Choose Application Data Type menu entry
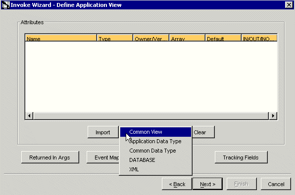 coord(155,141)
